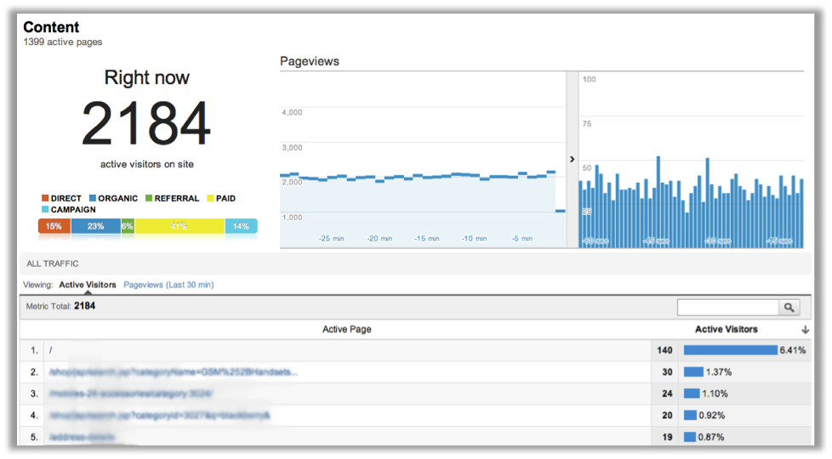Click the chart expand arrow chevron
The width and height of the screenshot is (832, 459).
572,159
